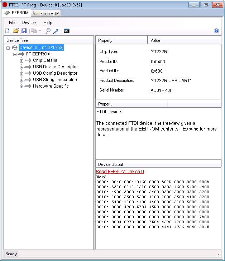This screenshot has width=225, height=261.
Task: Click the Scan and Parse magnifier icon
Action: [48, 31]
